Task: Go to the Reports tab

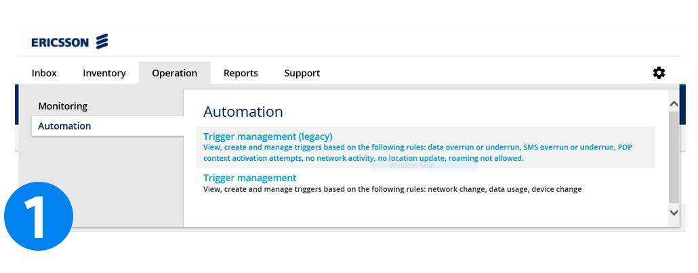Action: click(241, 73)
